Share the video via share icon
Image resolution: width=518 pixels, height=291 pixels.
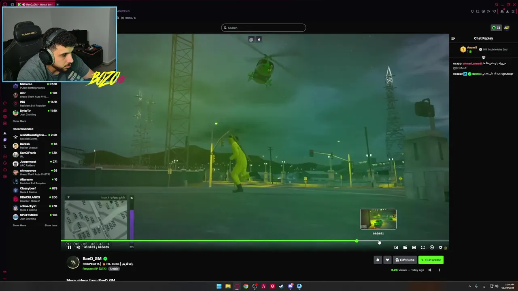[x=430, y=270]
